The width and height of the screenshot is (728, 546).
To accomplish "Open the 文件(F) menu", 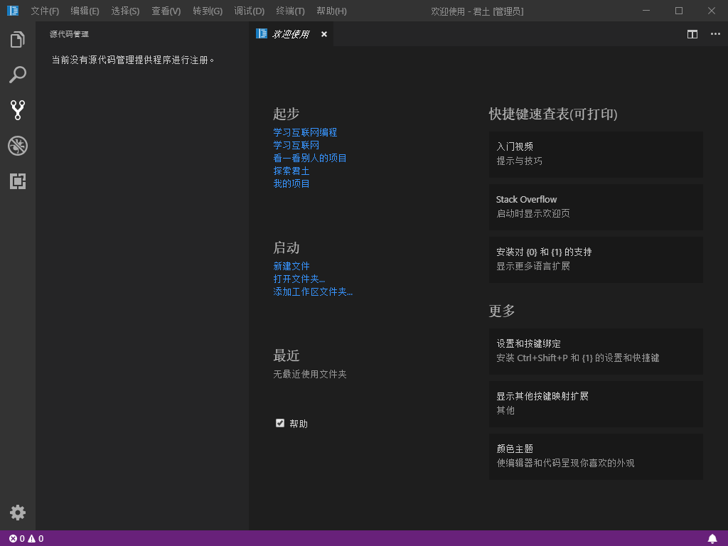I will 45,11.
